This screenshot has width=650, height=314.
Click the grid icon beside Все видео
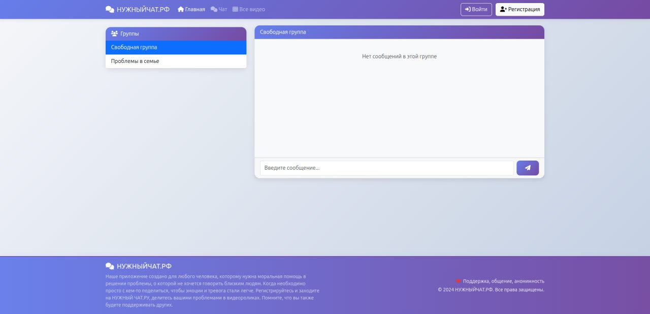pyautogui.click(x=235, y=9)
